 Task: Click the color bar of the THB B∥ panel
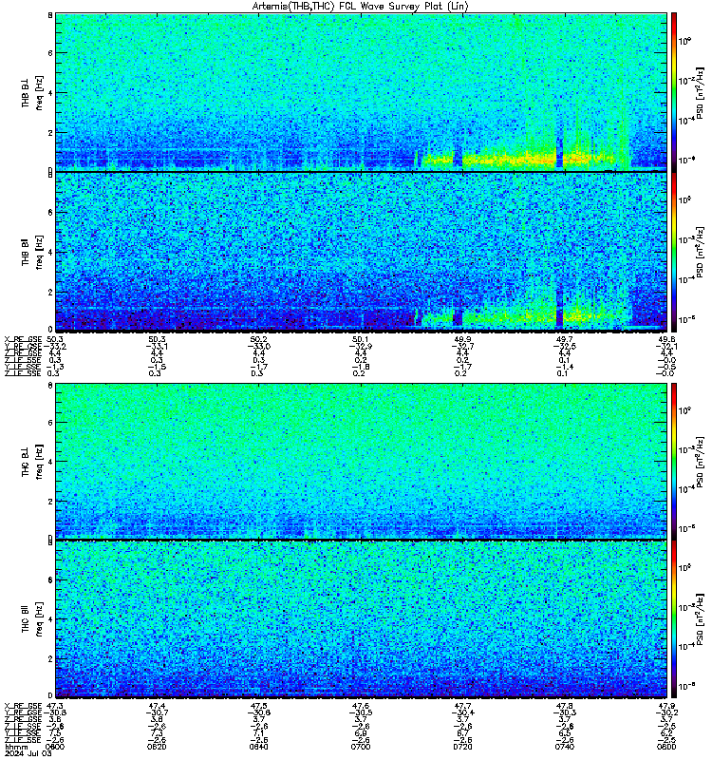674,252
